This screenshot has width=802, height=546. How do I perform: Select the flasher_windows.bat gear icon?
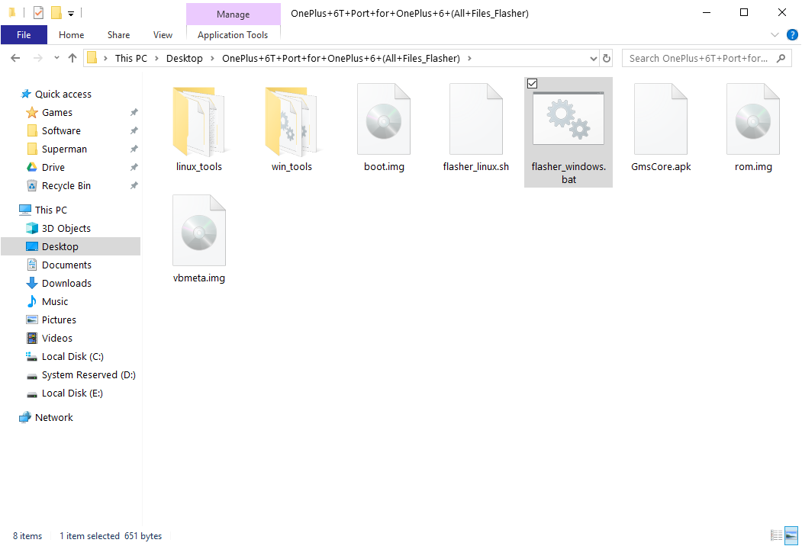(x=568, y=119)
